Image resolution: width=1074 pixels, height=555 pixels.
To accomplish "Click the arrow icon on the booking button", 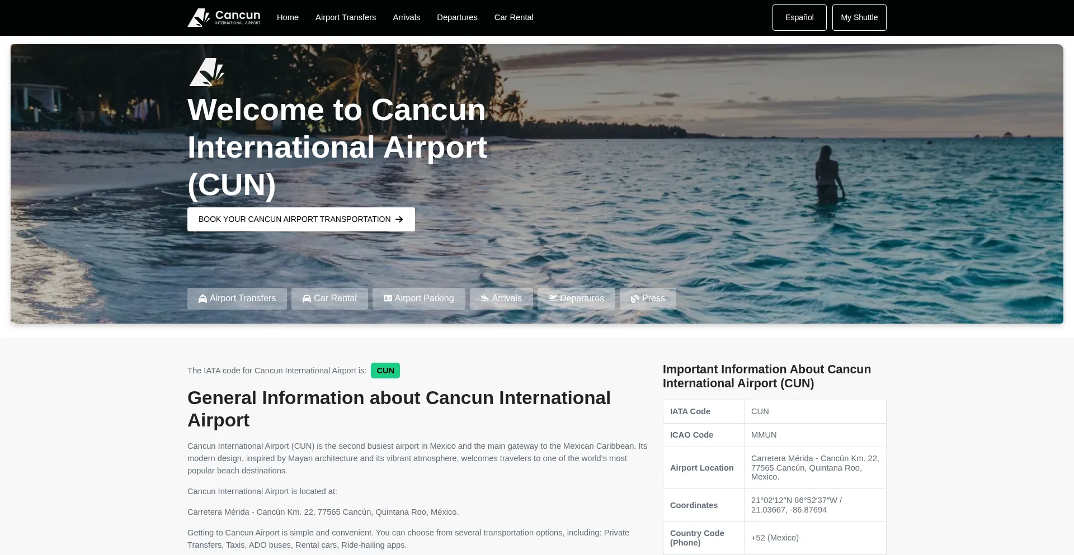I will [x=399, y=220].
